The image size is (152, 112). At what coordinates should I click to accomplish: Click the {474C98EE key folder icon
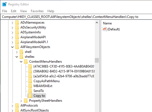pyautogui.click(x=30, y=66)
